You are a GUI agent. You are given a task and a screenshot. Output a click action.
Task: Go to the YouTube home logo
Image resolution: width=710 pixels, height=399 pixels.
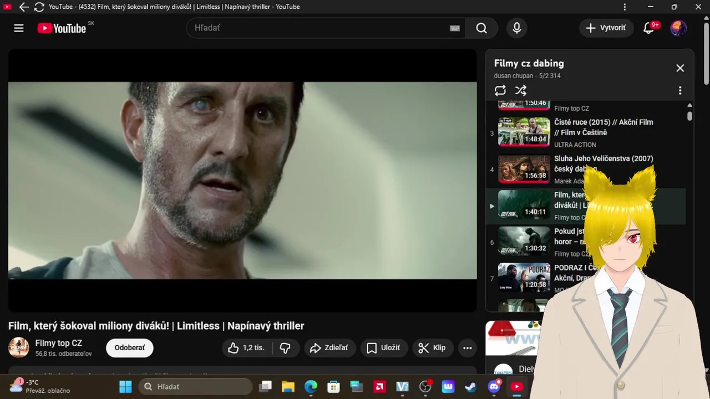click(62, 28)
